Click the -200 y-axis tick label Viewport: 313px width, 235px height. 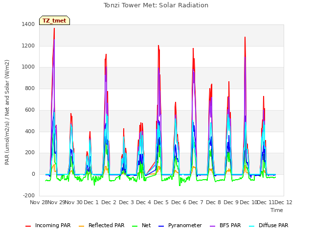[29, 195]
